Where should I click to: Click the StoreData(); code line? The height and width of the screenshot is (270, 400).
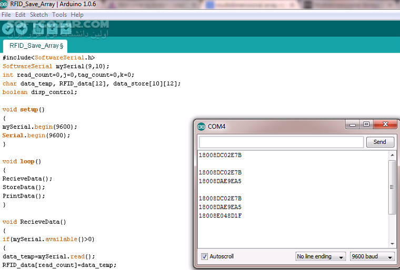24,187
